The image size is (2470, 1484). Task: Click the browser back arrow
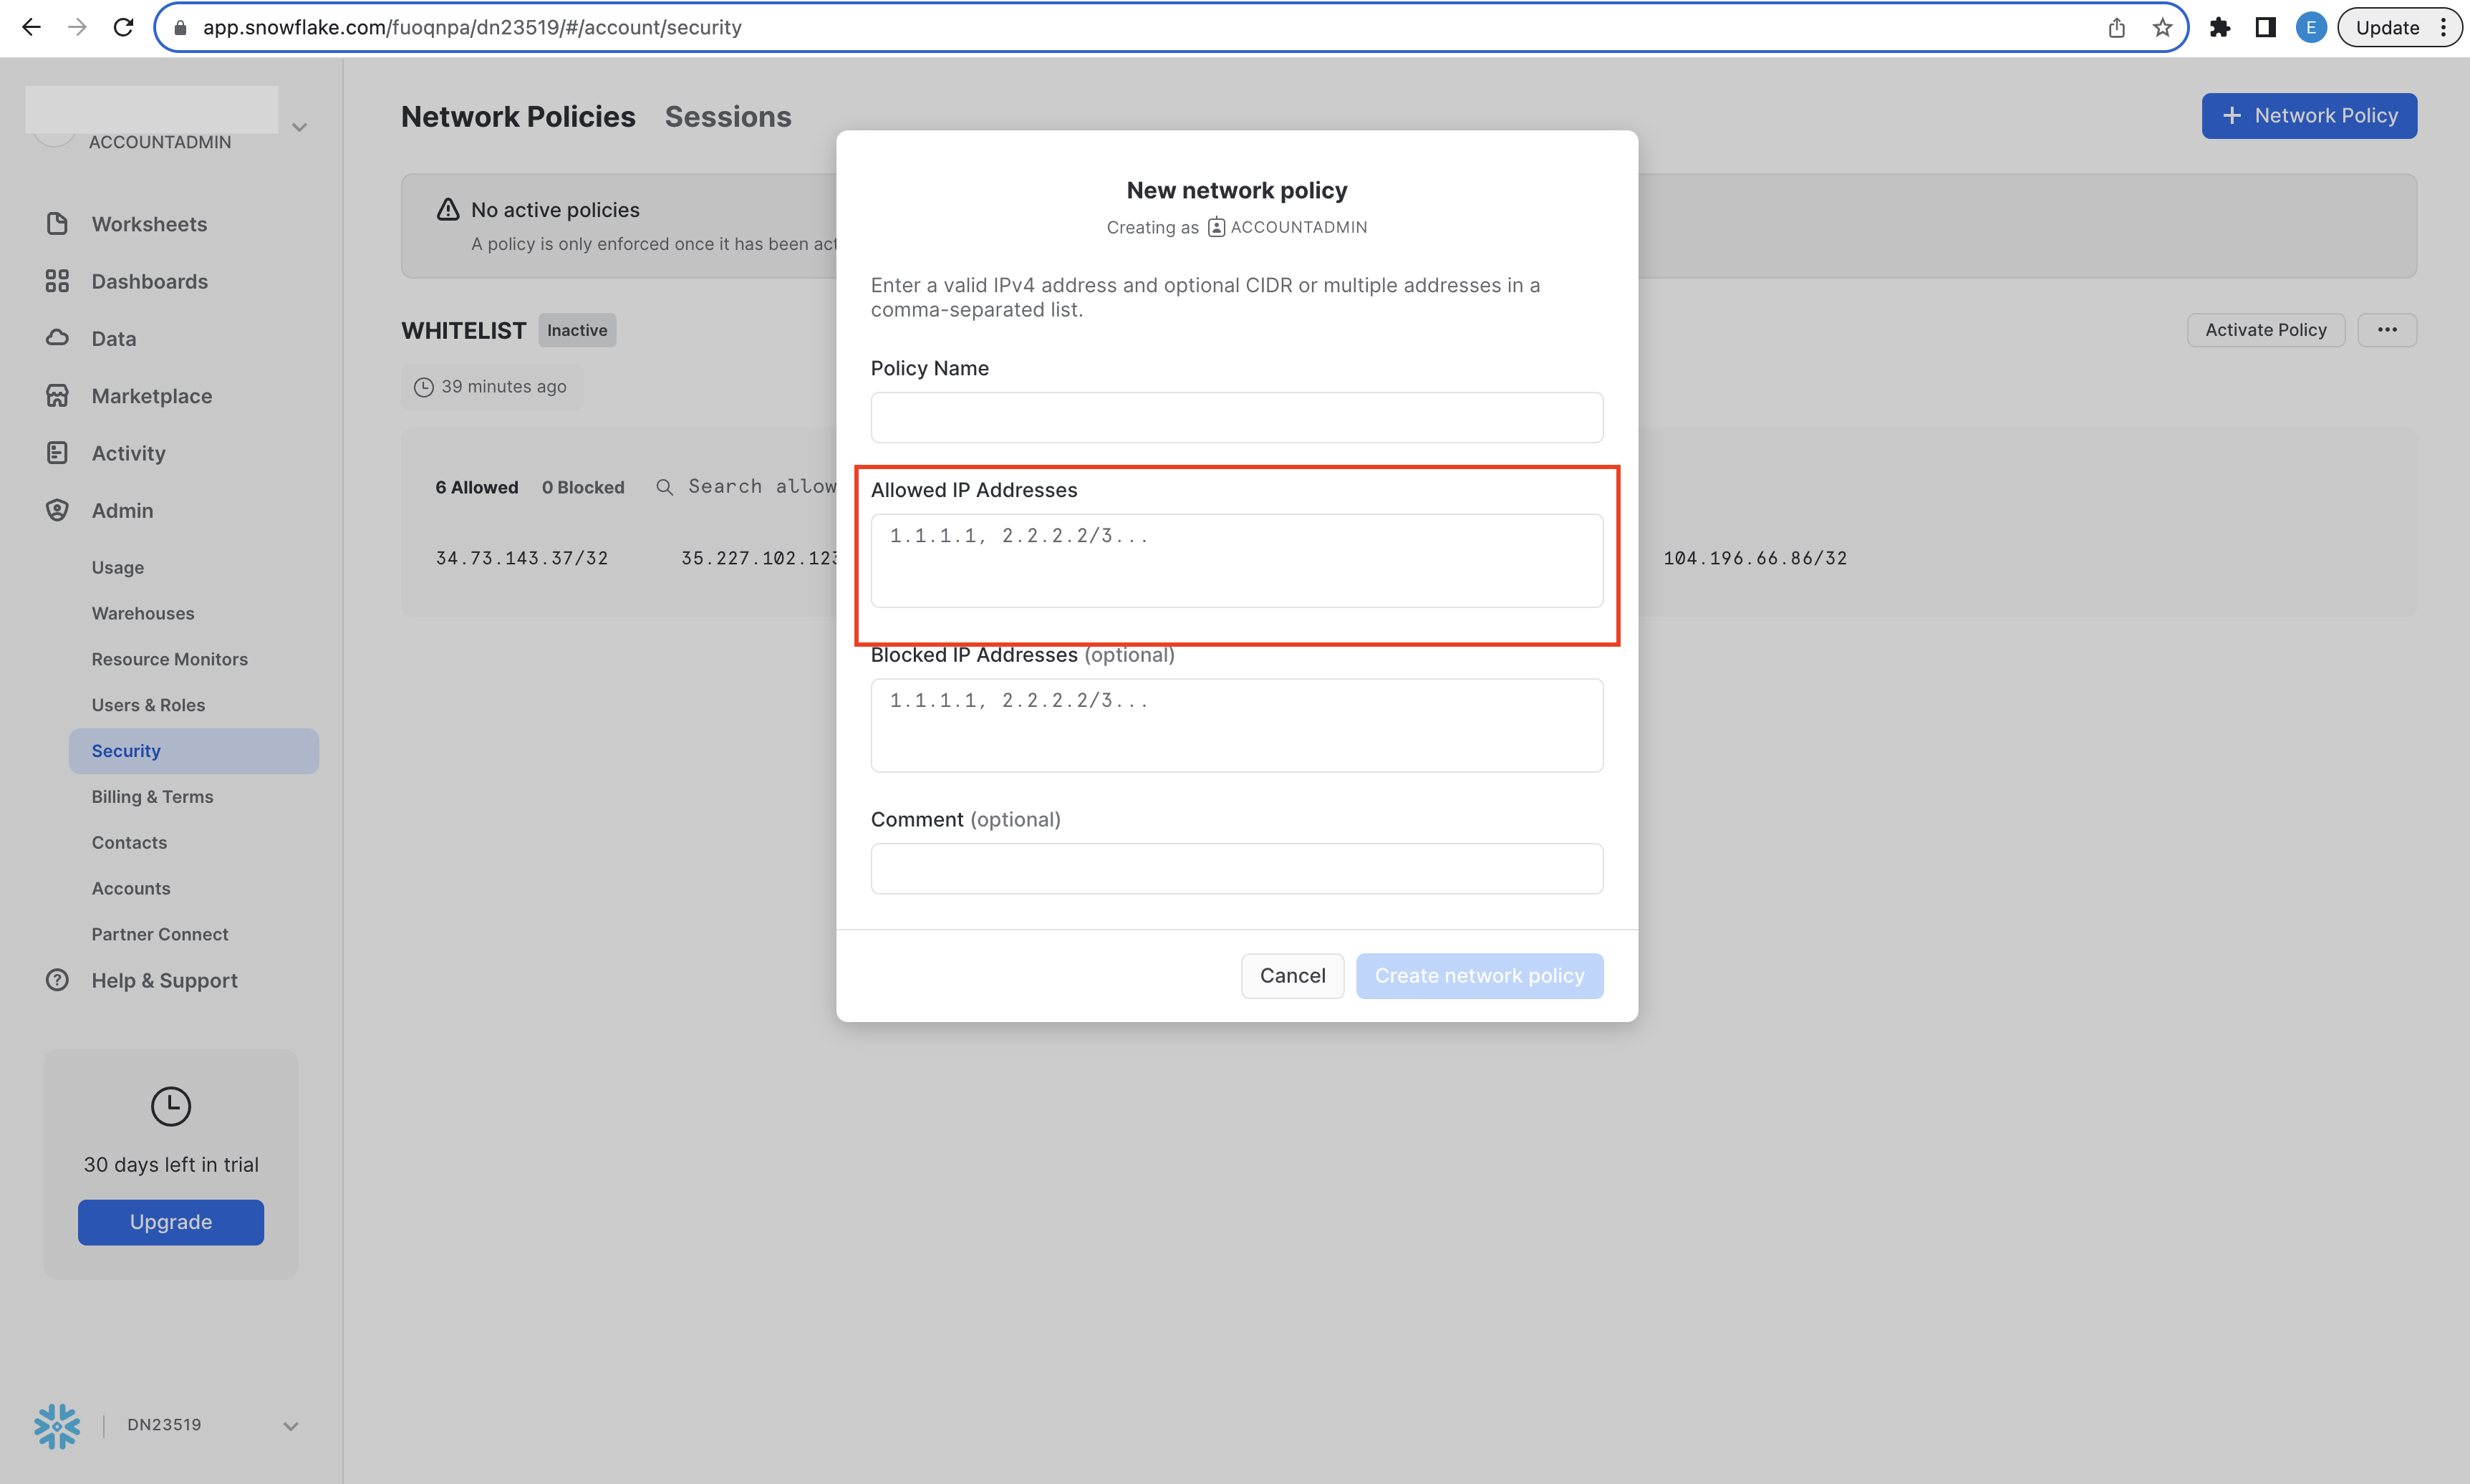pyautogui.click(x=31, y=27)
